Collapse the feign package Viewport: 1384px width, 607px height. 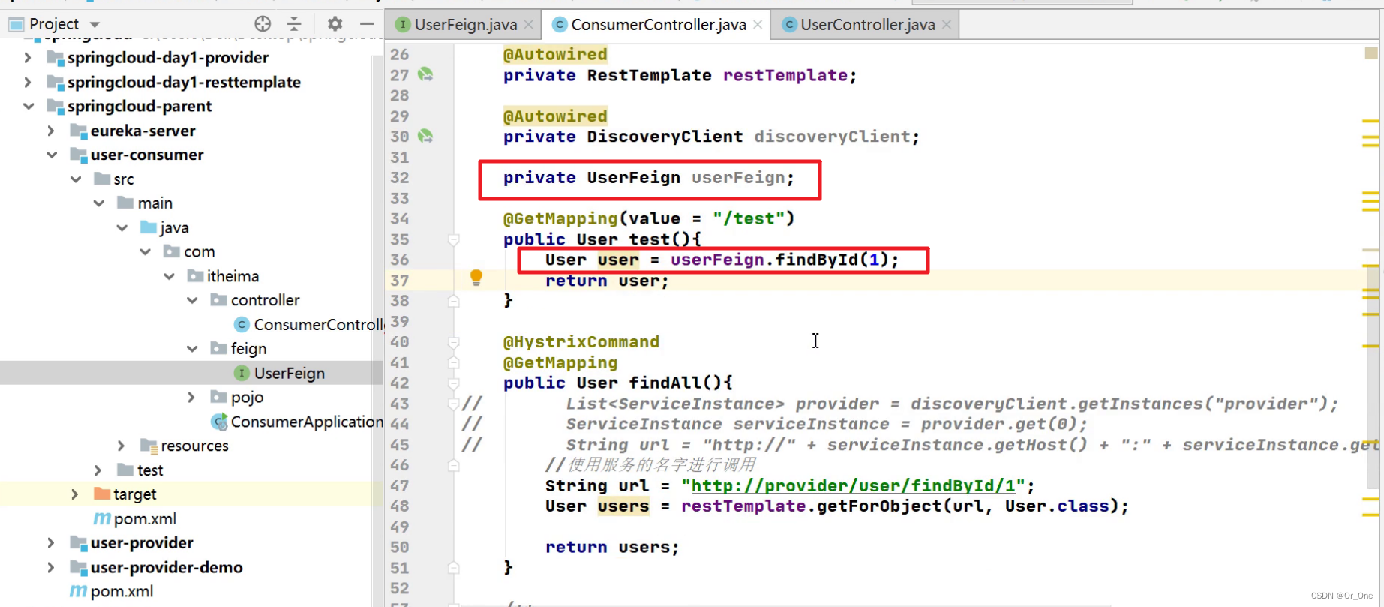pos(192,349)
